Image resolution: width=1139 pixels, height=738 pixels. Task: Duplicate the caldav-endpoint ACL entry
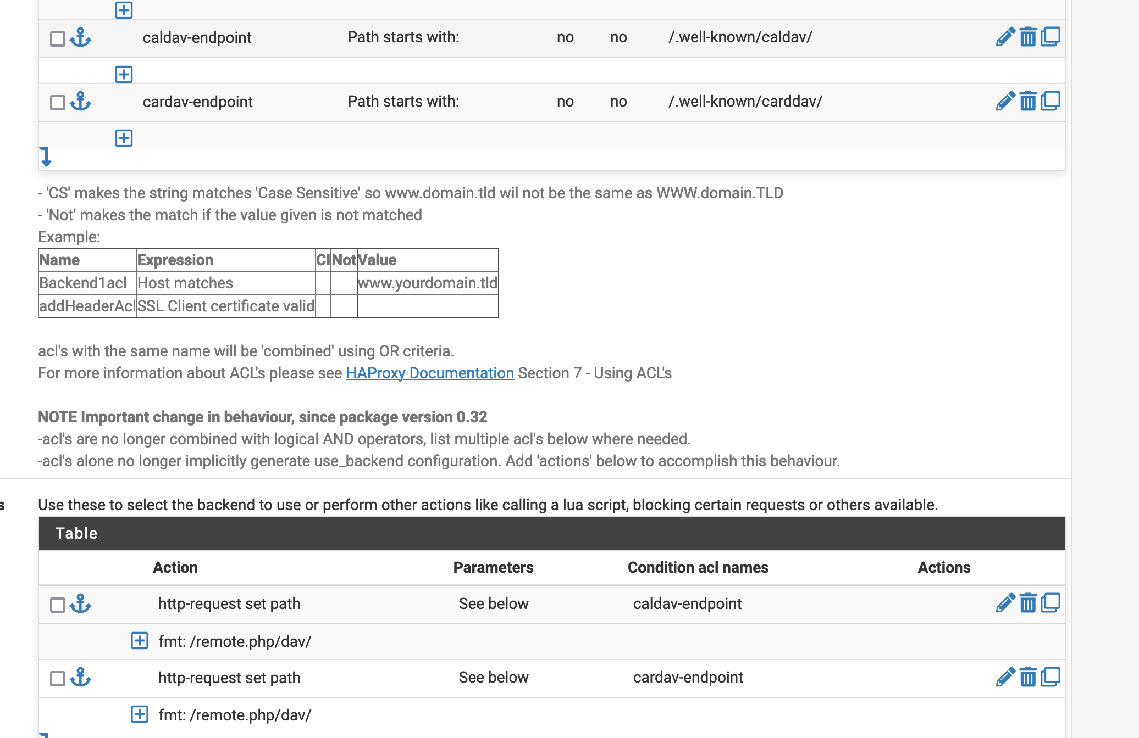click(1050, 37)
